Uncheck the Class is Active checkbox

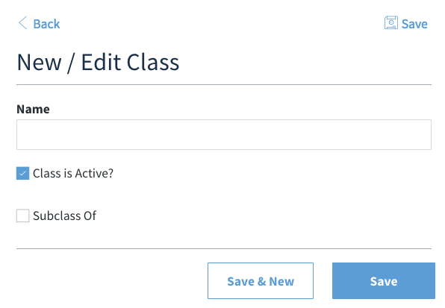point(22,173)
